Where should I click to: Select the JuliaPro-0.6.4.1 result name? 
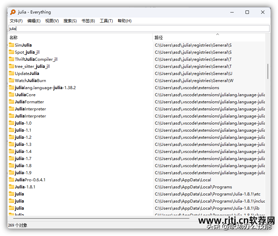(x=30, y=180)
